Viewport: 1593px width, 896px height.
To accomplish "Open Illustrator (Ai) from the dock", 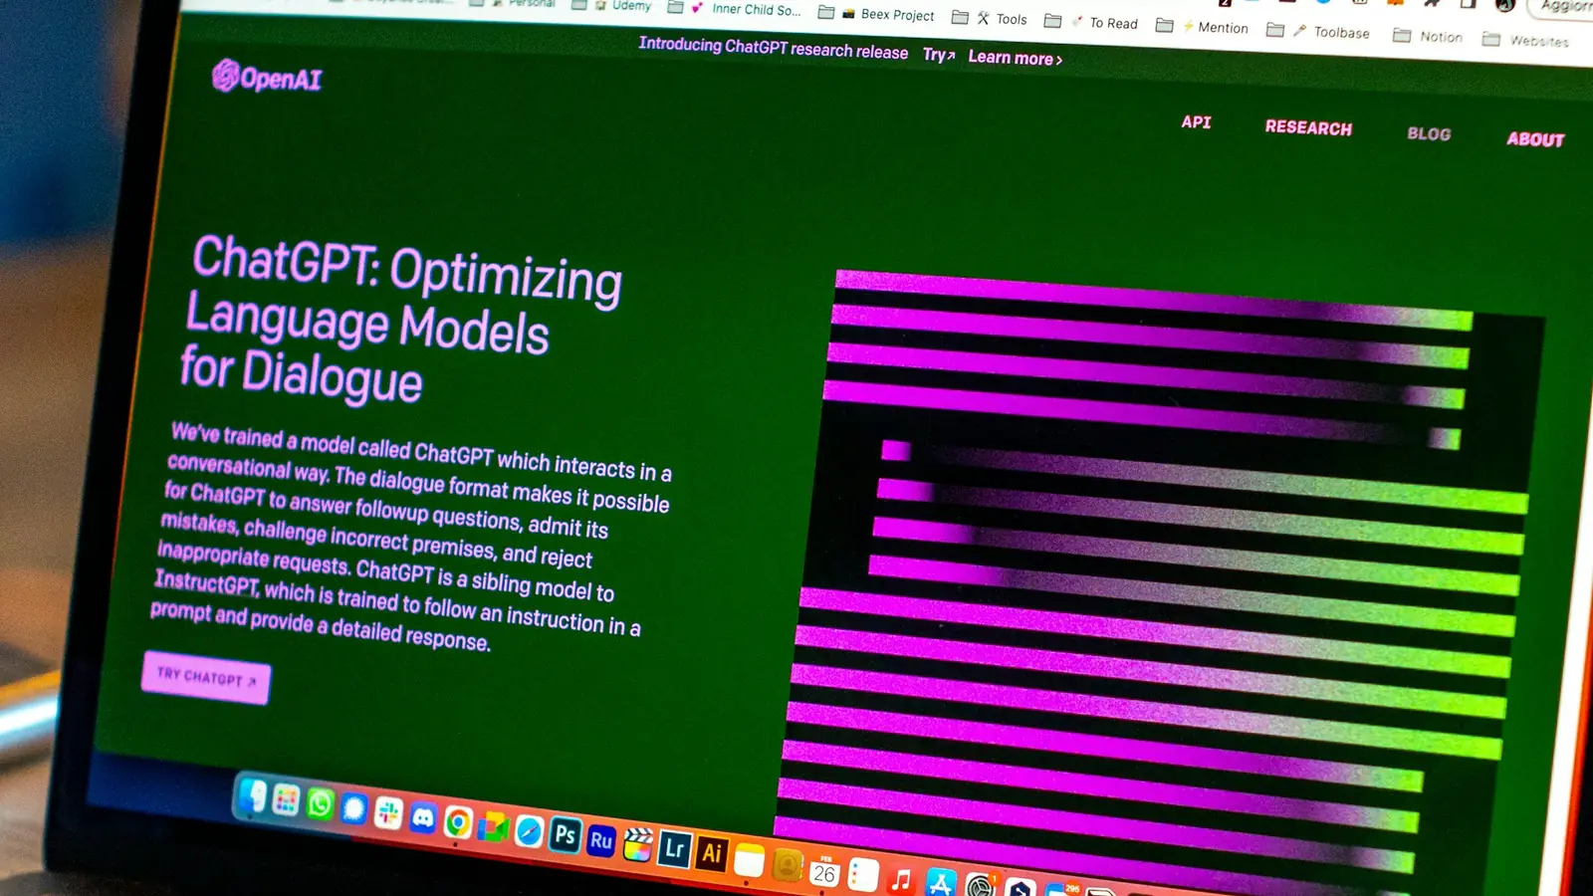I will click(711, 853).
